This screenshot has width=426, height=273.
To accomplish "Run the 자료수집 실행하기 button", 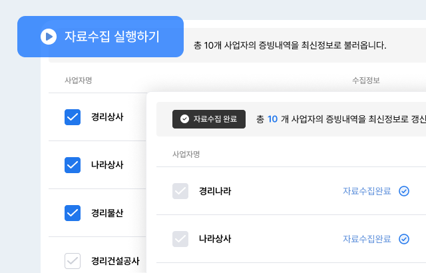I will click(101, 37).
